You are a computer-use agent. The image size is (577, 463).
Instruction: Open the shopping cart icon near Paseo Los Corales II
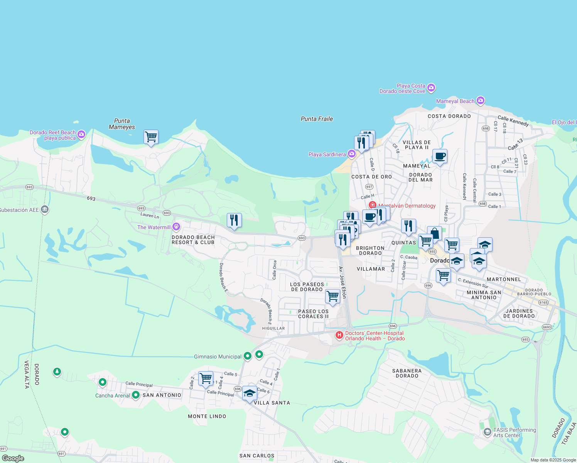pyautogui.click(x=332, y=296)
